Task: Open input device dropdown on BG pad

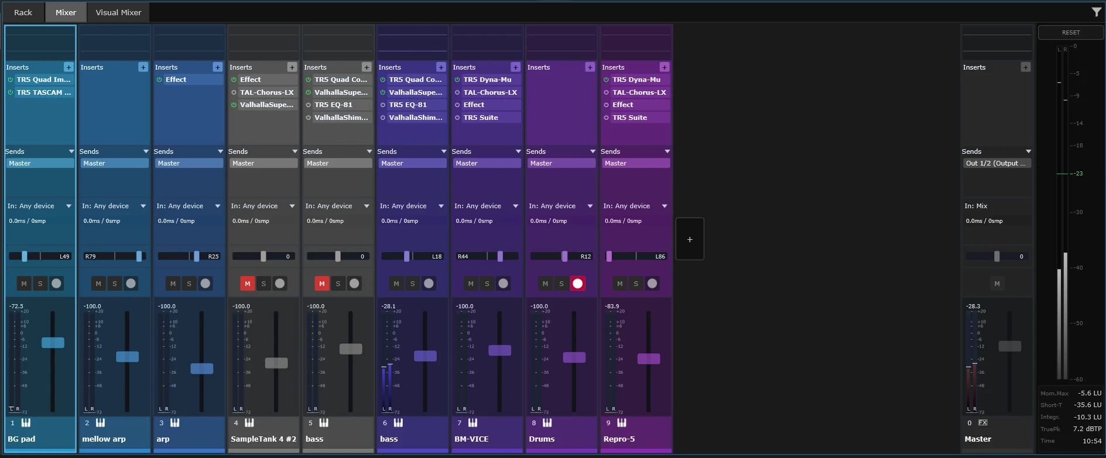Action: click(40, 206)
